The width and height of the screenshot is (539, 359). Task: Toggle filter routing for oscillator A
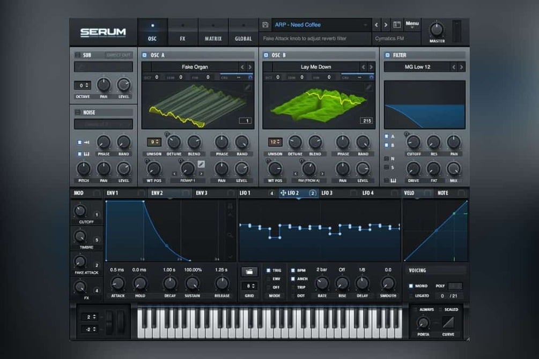[x=386, y=137]
